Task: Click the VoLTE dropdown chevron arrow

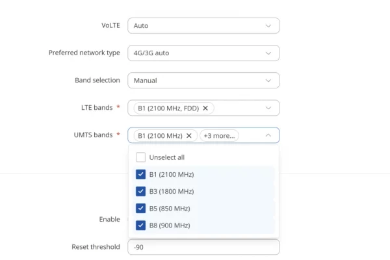Action: point(268,25)
